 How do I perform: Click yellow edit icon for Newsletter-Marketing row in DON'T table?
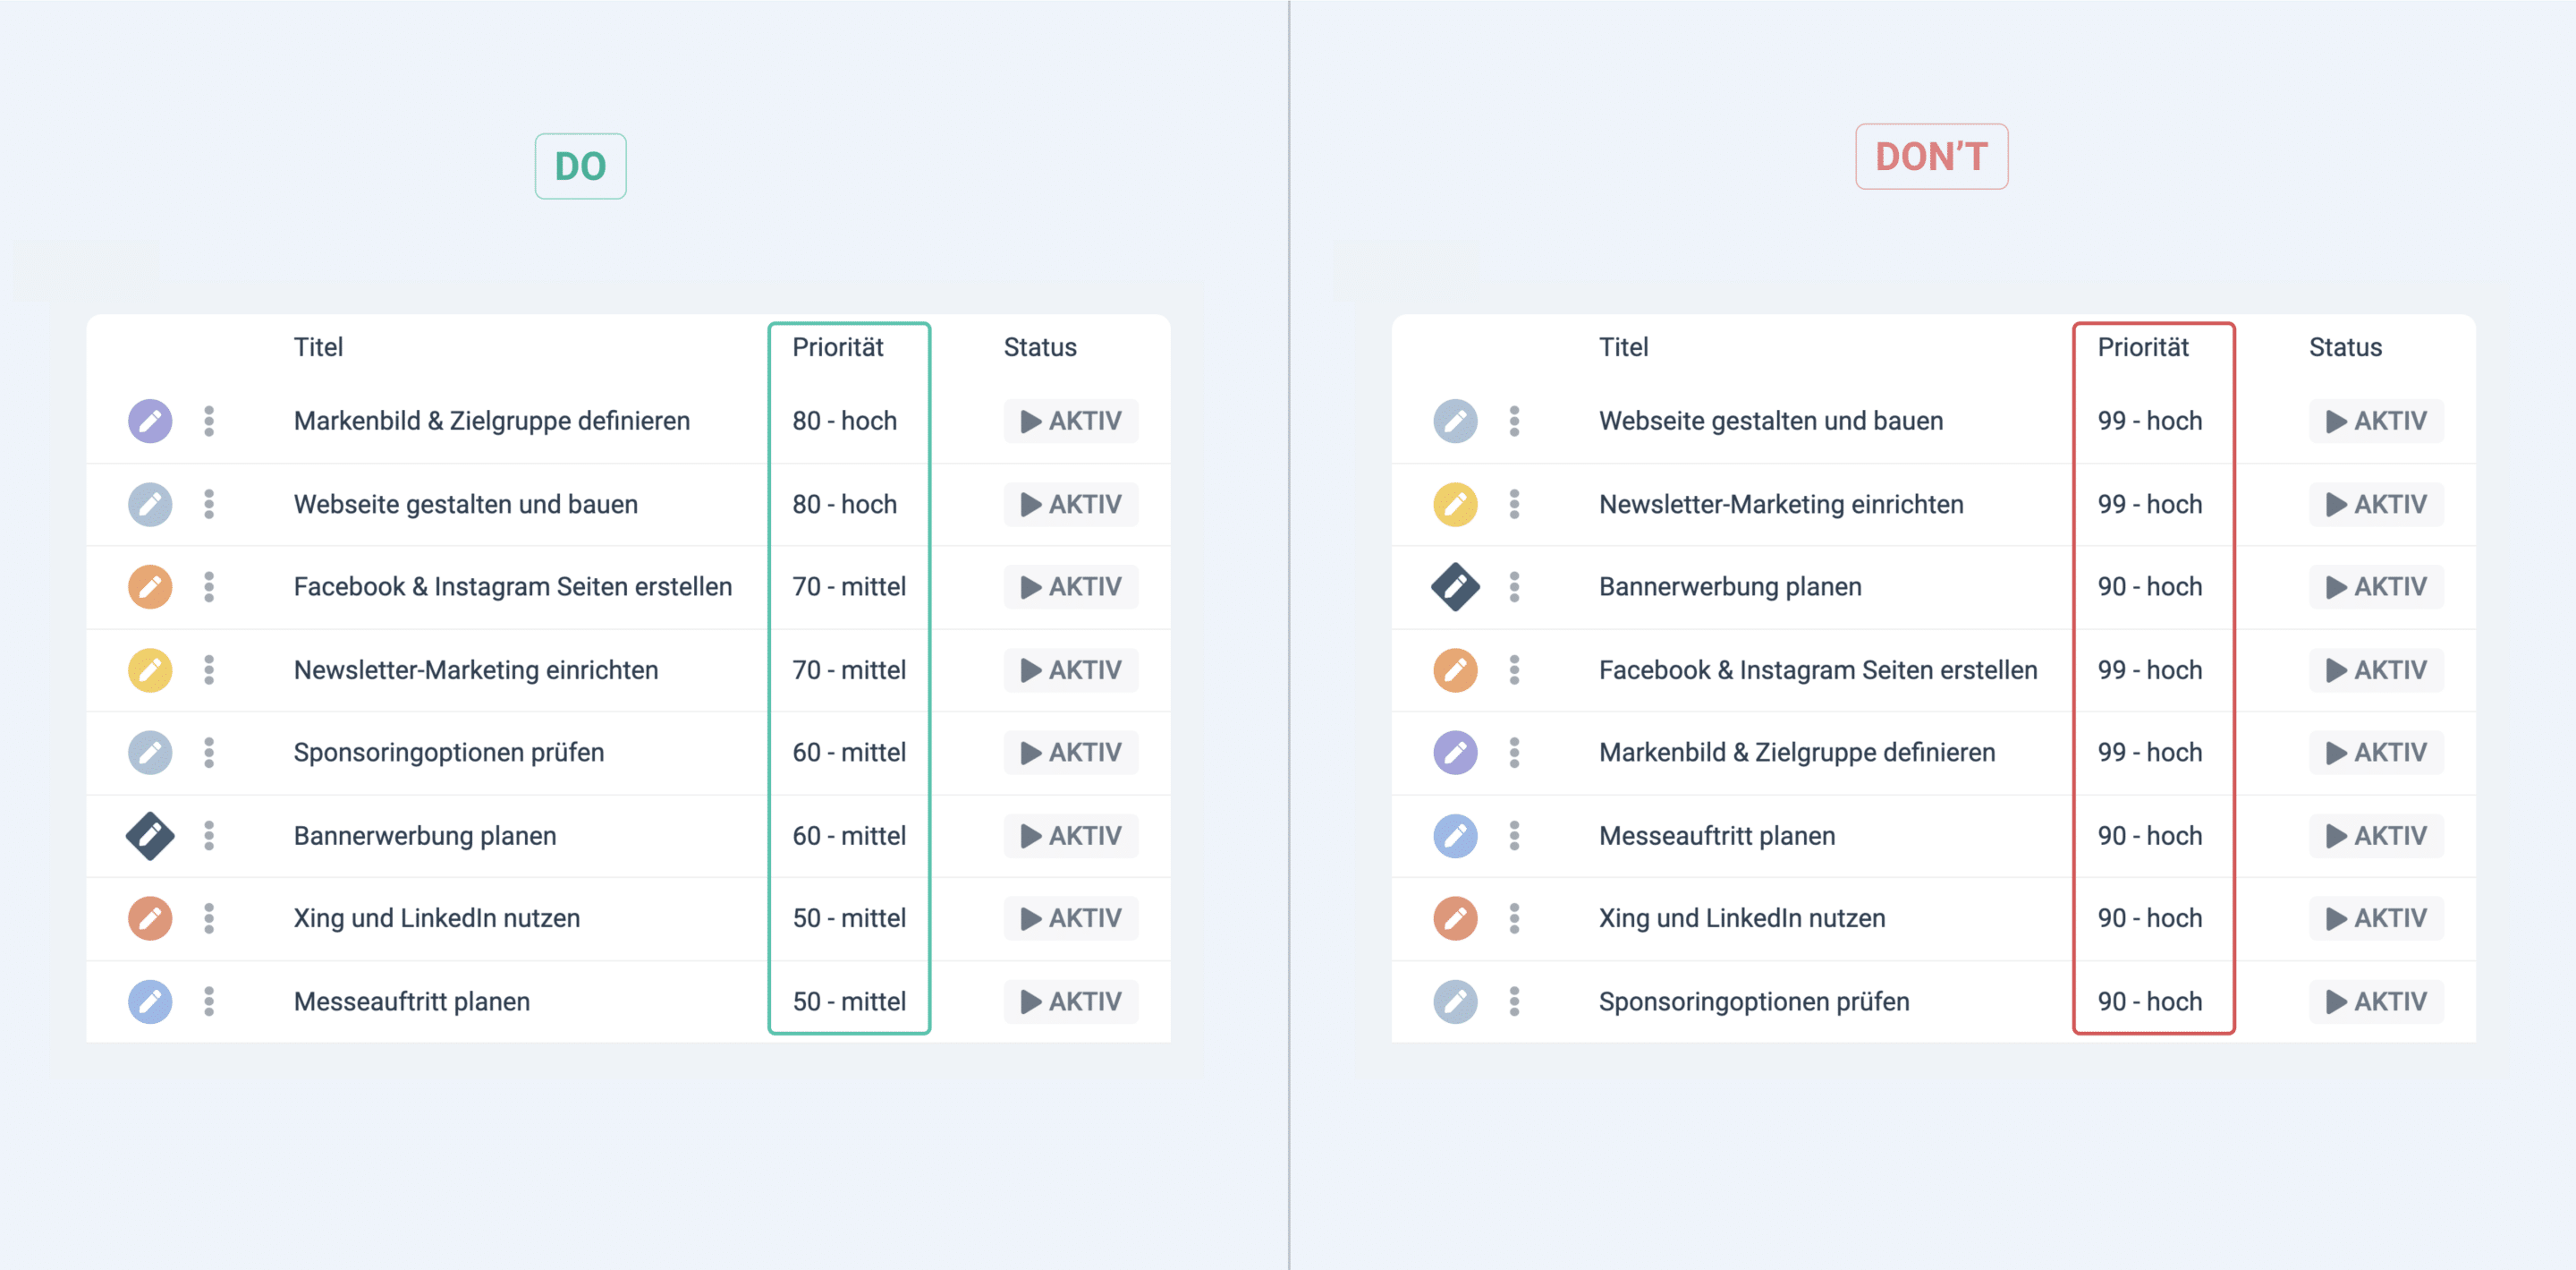pyautogui.click(x=1455, y=505)
